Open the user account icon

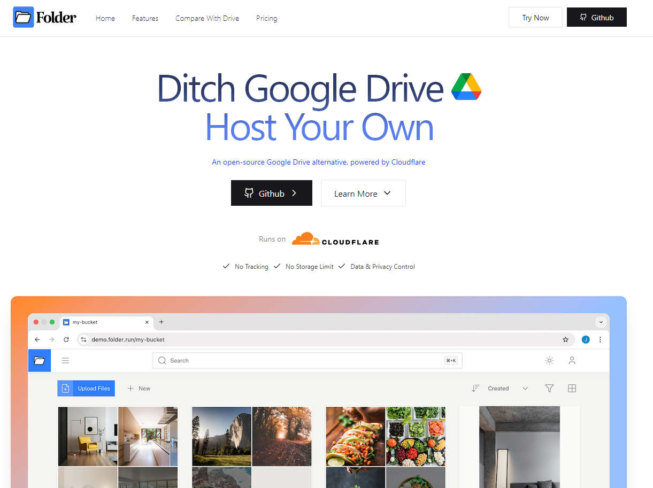point(572,361)
